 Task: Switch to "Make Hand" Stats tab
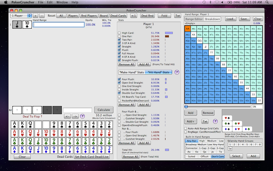click(132, 72)
